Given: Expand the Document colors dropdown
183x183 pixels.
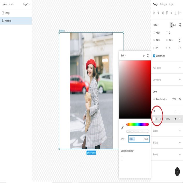Looking at the screenshot, I should point(127,151).
